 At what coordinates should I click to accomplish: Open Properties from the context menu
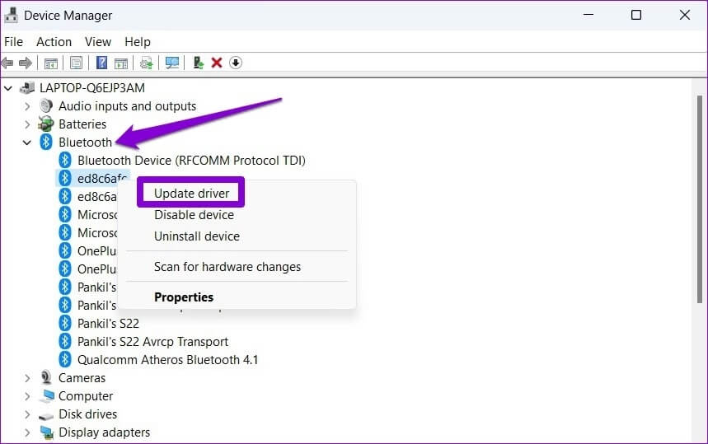tap(183, 297)
